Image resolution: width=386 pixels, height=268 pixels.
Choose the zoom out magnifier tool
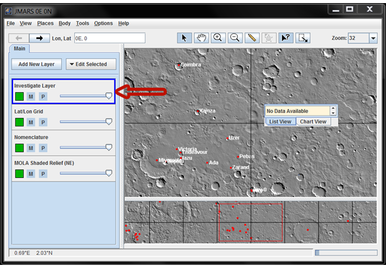tap(235, 38)
